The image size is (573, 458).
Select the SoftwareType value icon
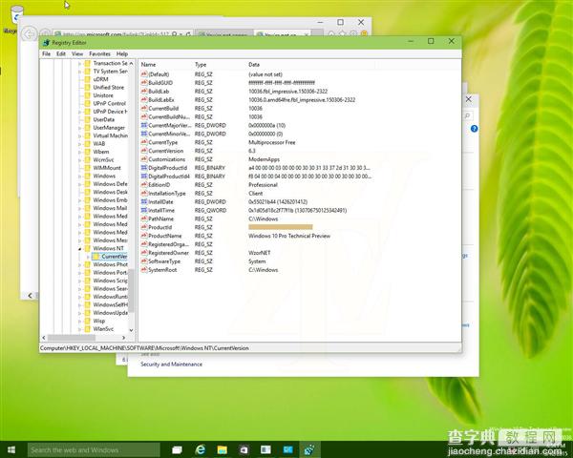click(144, 261)
